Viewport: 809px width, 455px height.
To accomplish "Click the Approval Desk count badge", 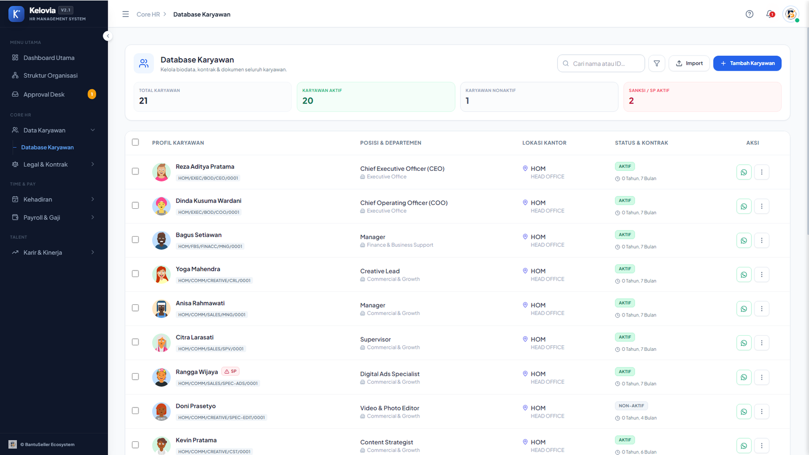I will (x=92, y=94).
